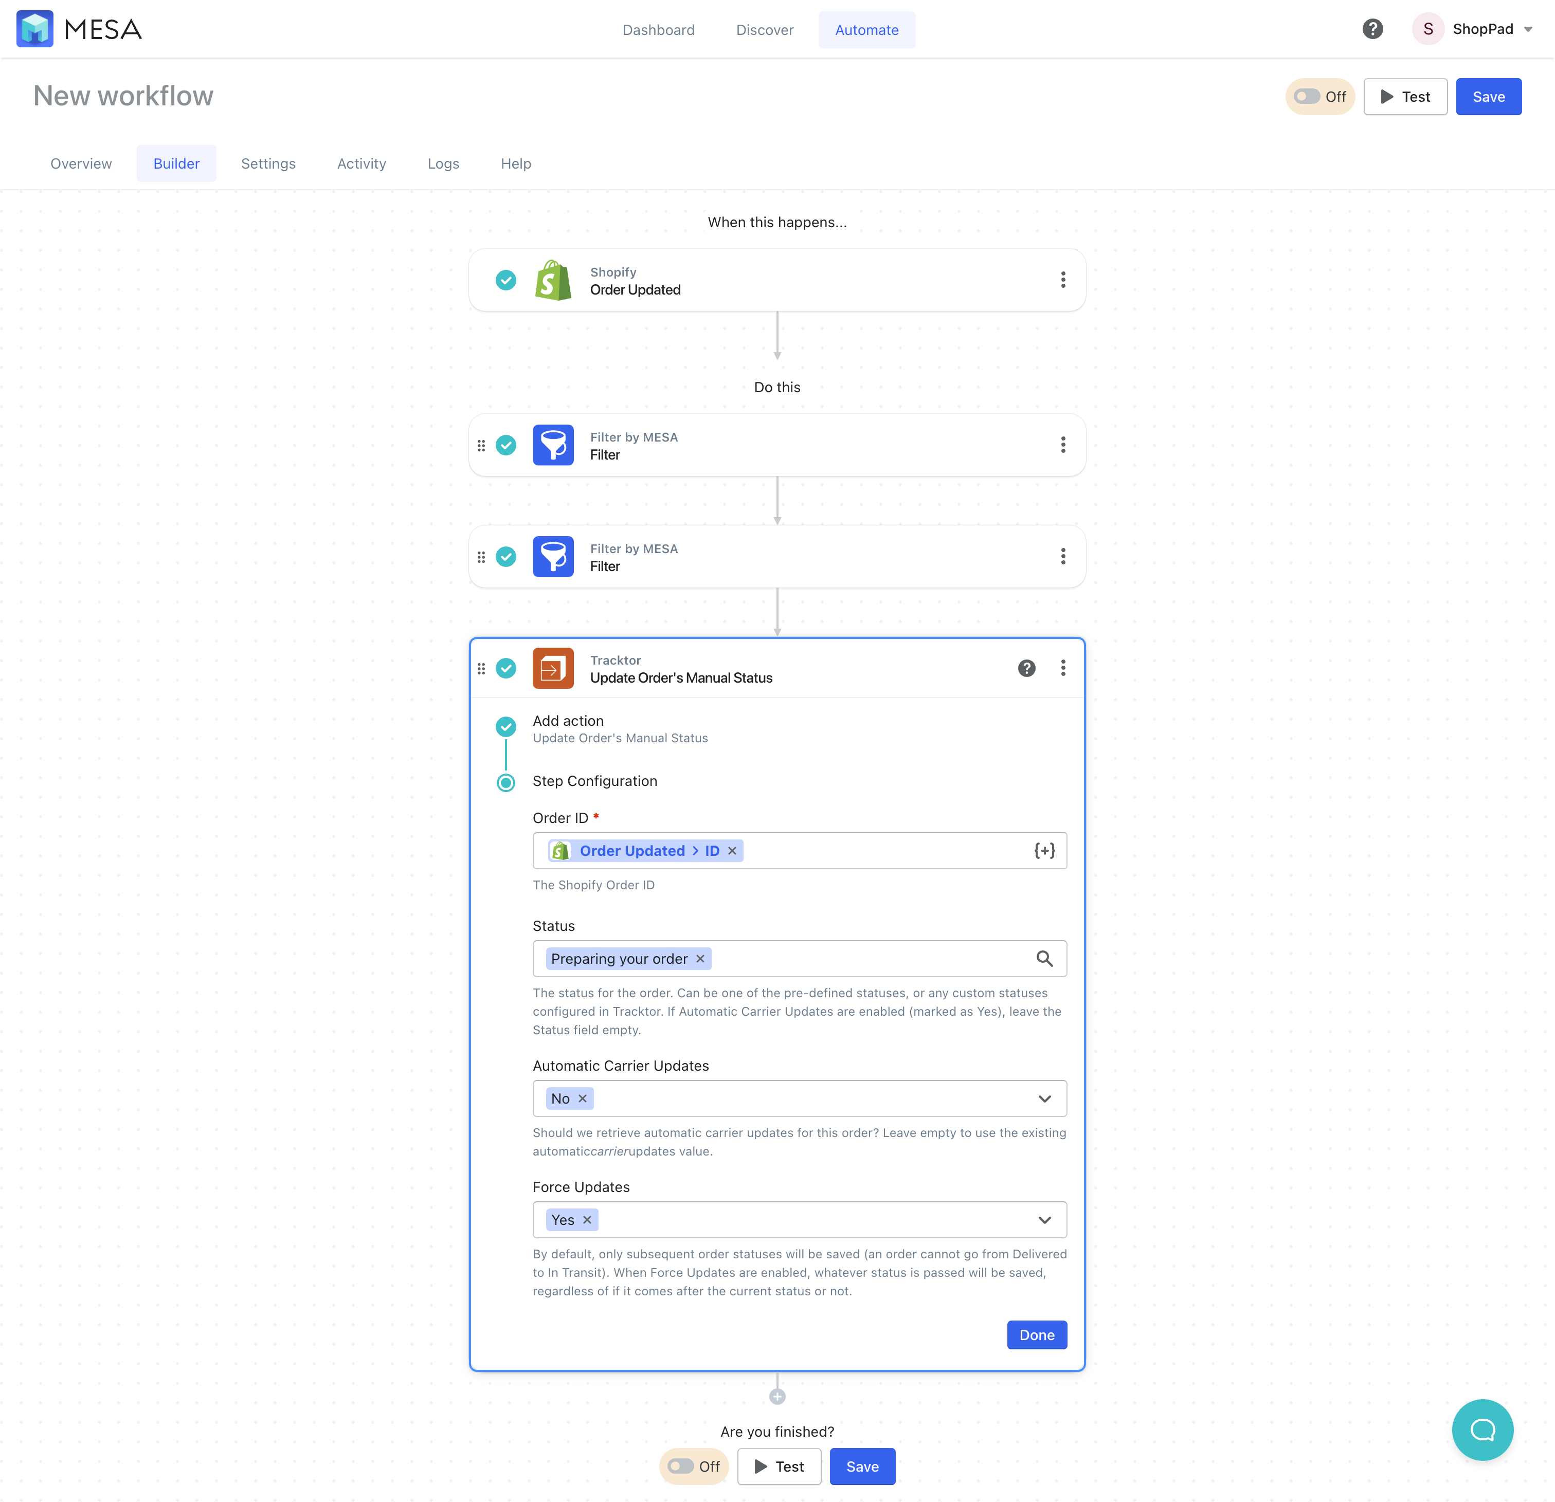This screenshot has width=1555, height=1502.
Task: Click the ShopPad avatar circle
Action: click(1427, 29)
